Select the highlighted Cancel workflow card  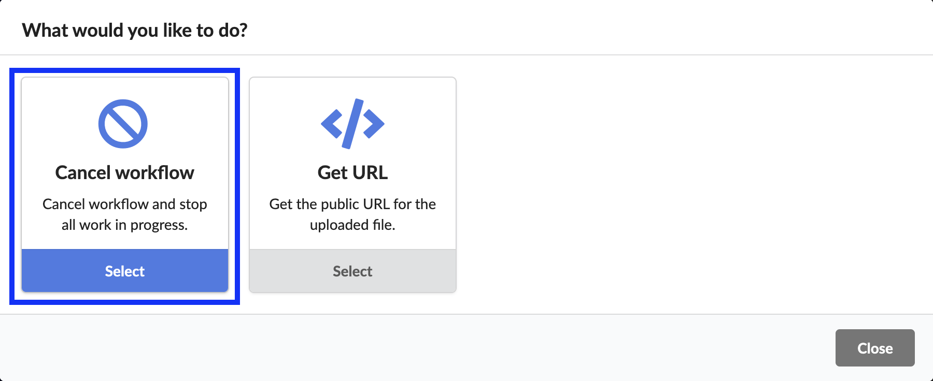point(125,185)
